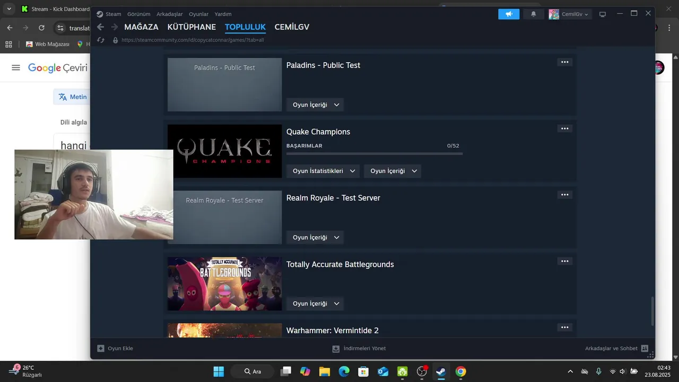This screenshot has height=382, width=679.
Task: Click Chrome's reload button
Action: [x=41, y=28]
